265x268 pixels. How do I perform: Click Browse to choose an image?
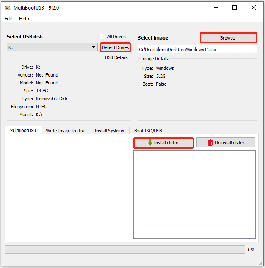tap(228, 38)
